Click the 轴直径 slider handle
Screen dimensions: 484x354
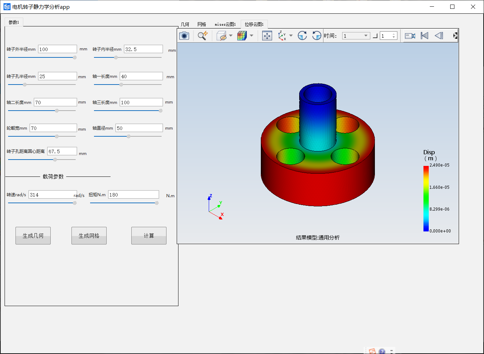pos(128,136)
